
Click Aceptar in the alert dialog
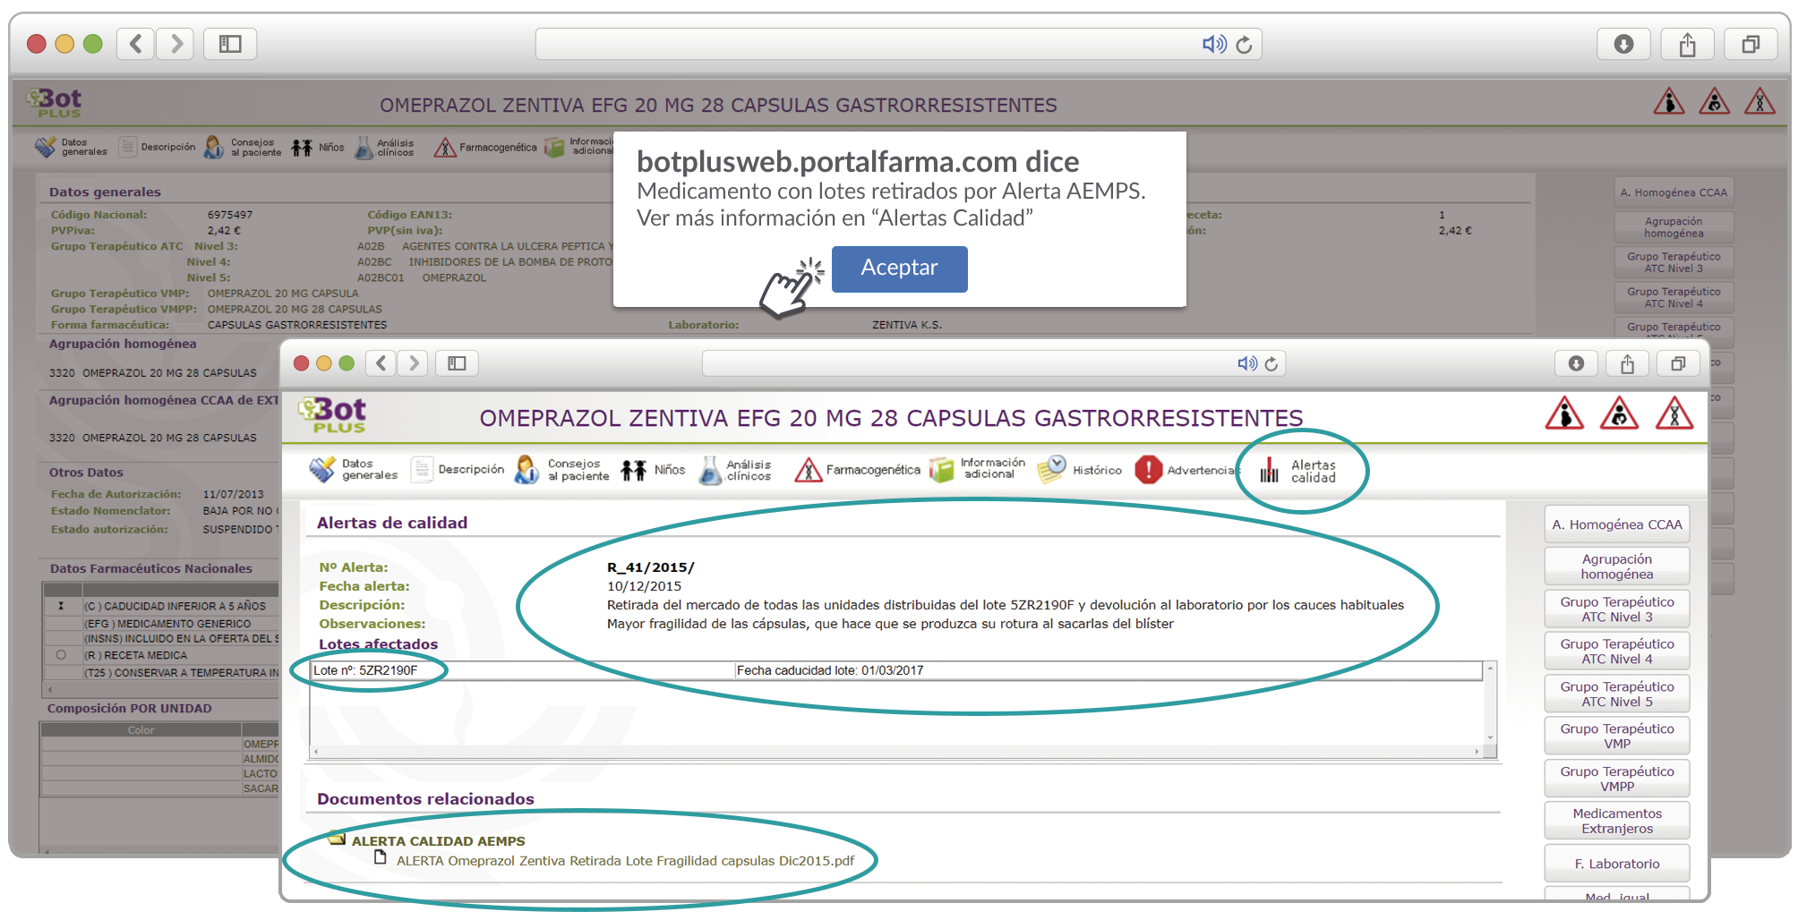(899, 268)
